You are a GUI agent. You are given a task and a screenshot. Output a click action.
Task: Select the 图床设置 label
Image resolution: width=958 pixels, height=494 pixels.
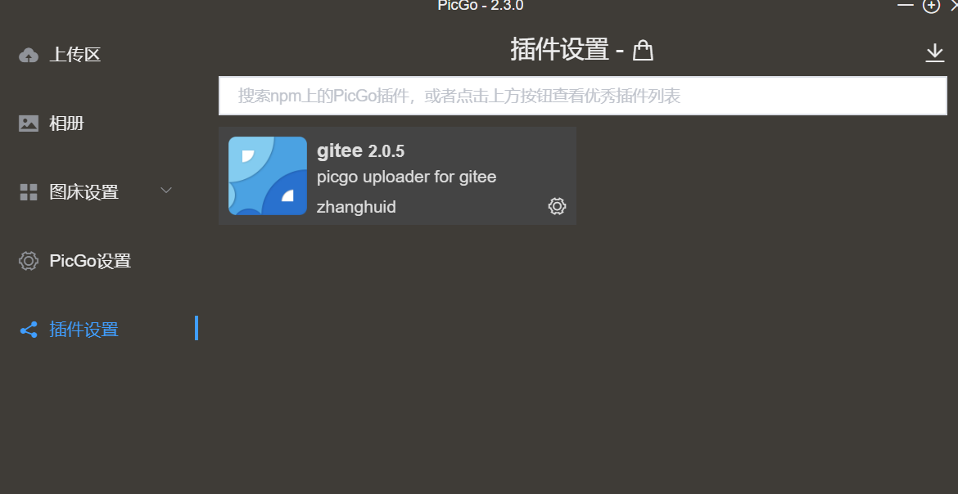pos(84,192)
